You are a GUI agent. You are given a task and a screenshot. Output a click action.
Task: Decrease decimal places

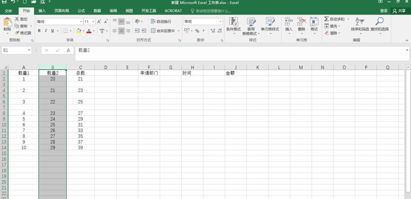click(x=220, y=31)
